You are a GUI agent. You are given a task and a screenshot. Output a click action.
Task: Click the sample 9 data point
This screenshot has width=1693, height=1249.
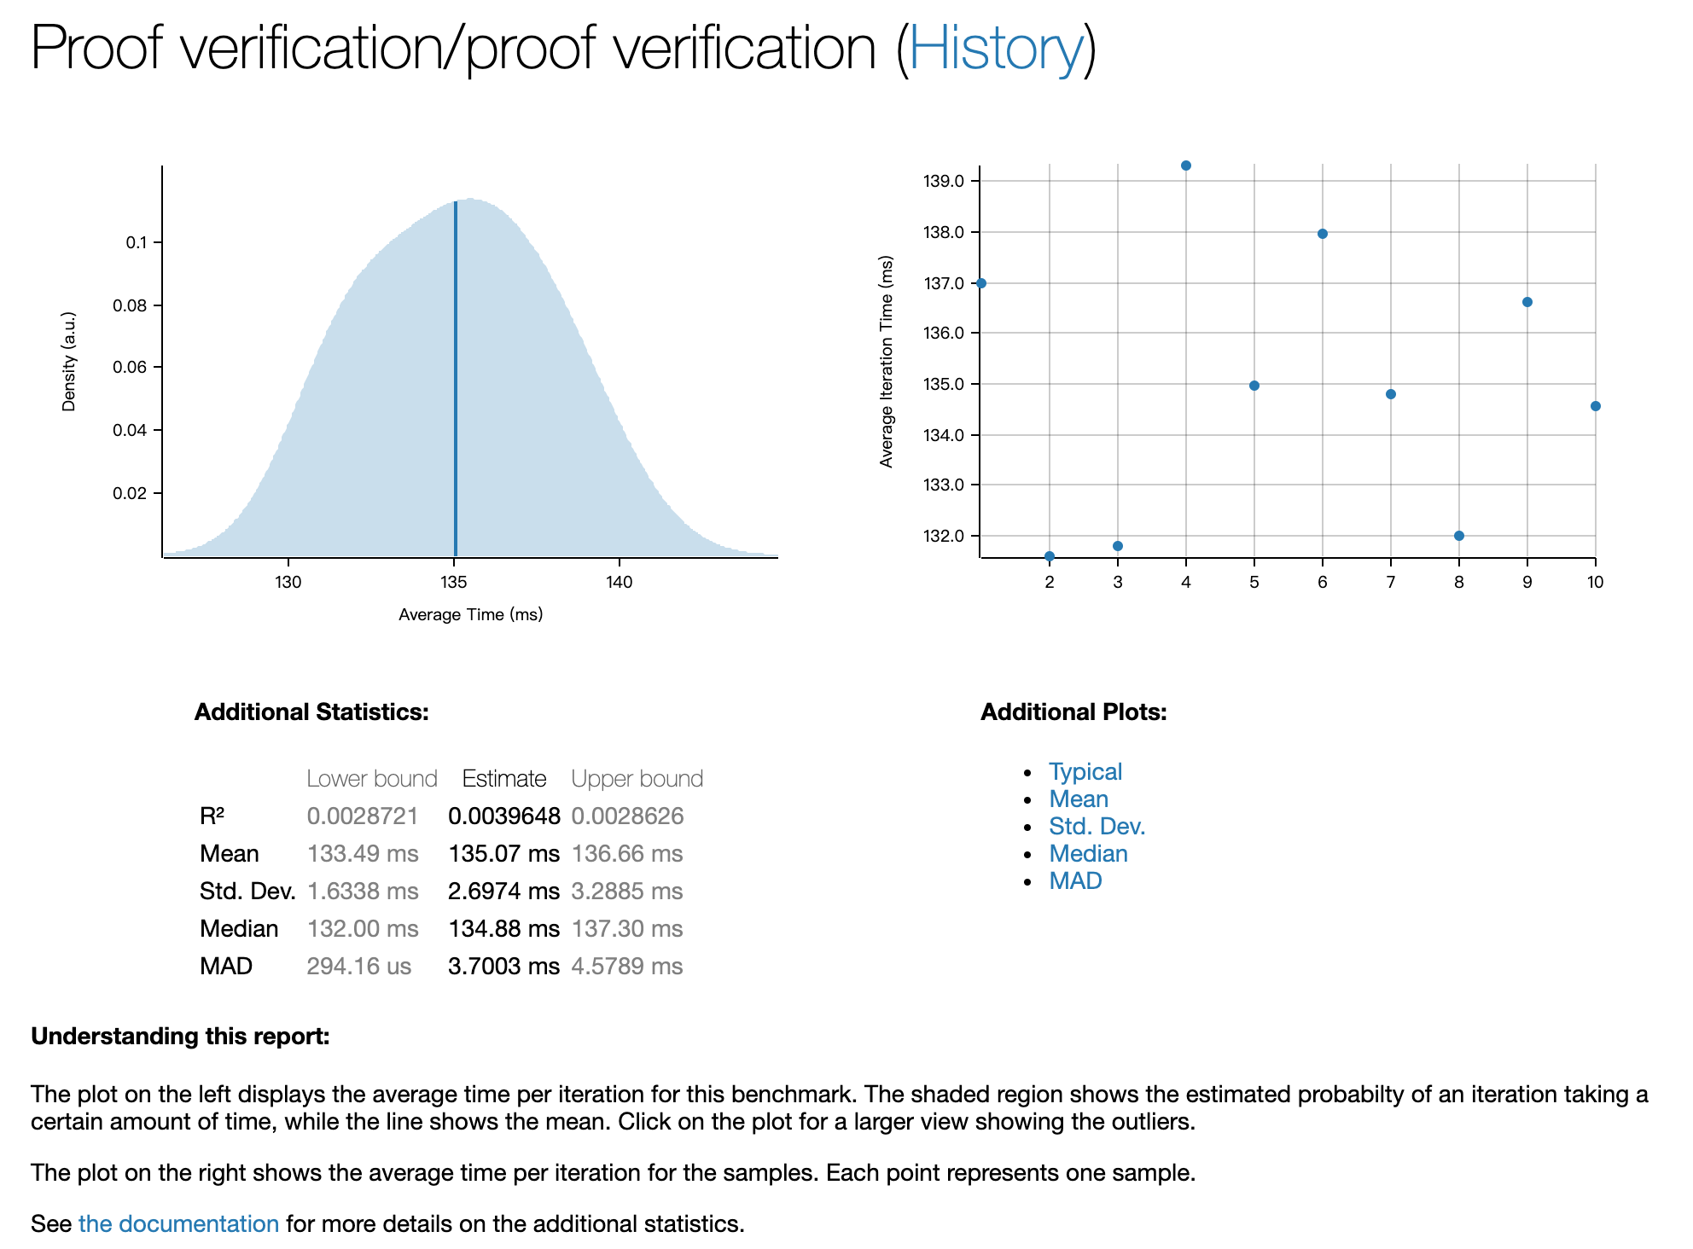point(1527,302)
